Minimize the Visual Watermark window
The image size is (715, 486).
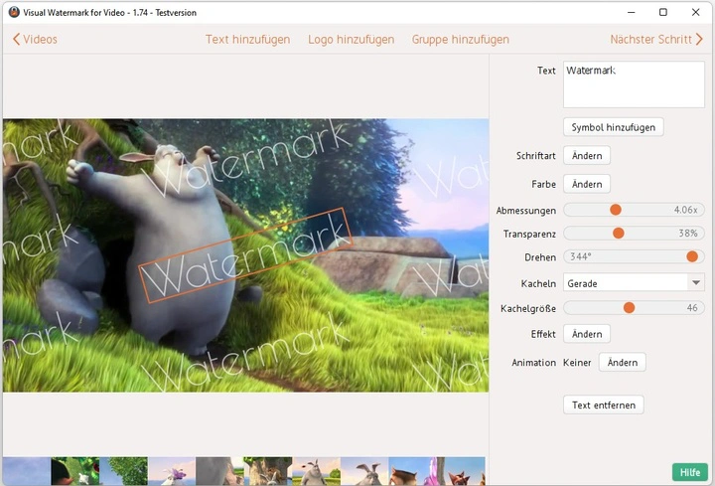point(632,12)
